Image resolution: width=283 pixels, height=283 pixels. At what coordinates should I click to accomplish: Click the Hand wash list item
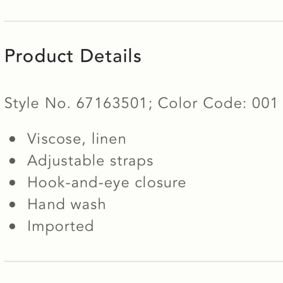[67, 204]
